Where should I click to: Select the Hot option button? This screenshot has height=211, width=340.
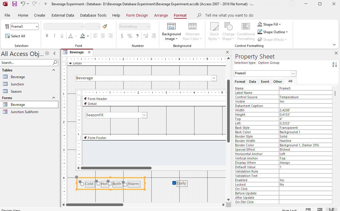coord(99,184)
